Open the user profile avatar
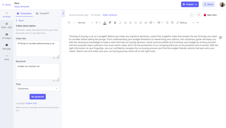Viewport: 226px width, 128px height. point(222,4)
